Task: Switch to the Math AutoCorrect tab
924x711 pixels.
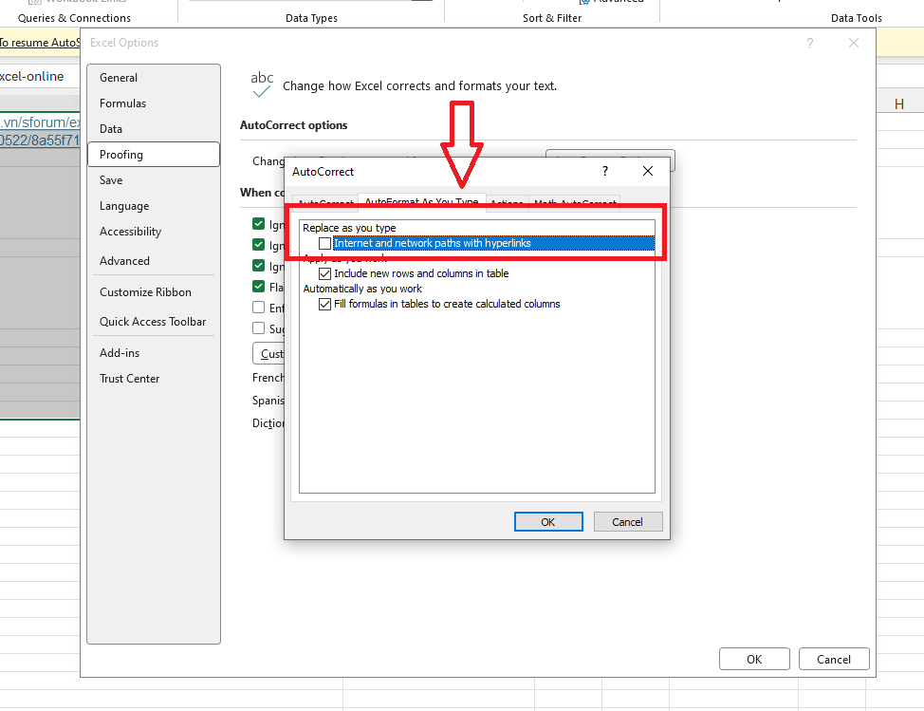Action: tap(575, 201)
